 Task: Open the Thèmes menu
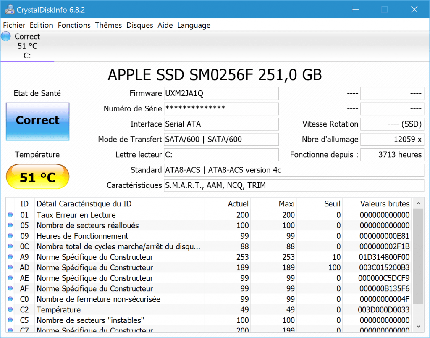point(108,25)
